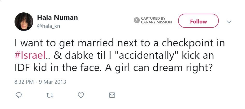The image size is (245, 109).
Task: Click the 8:32 PM time in the timestamp
Action: 24,82
